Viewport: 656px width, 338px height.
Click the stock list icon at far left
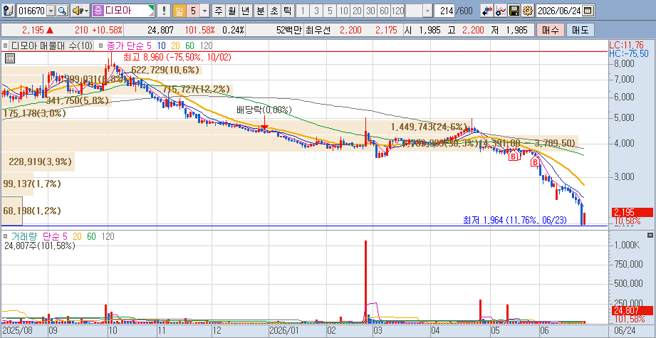point(10,11)
